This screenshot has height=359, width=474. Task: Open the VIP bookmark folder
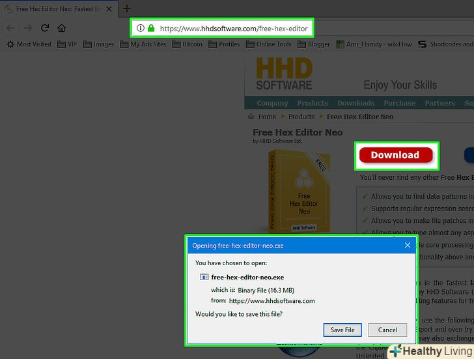pyautogui.click(x=67, y=44)
